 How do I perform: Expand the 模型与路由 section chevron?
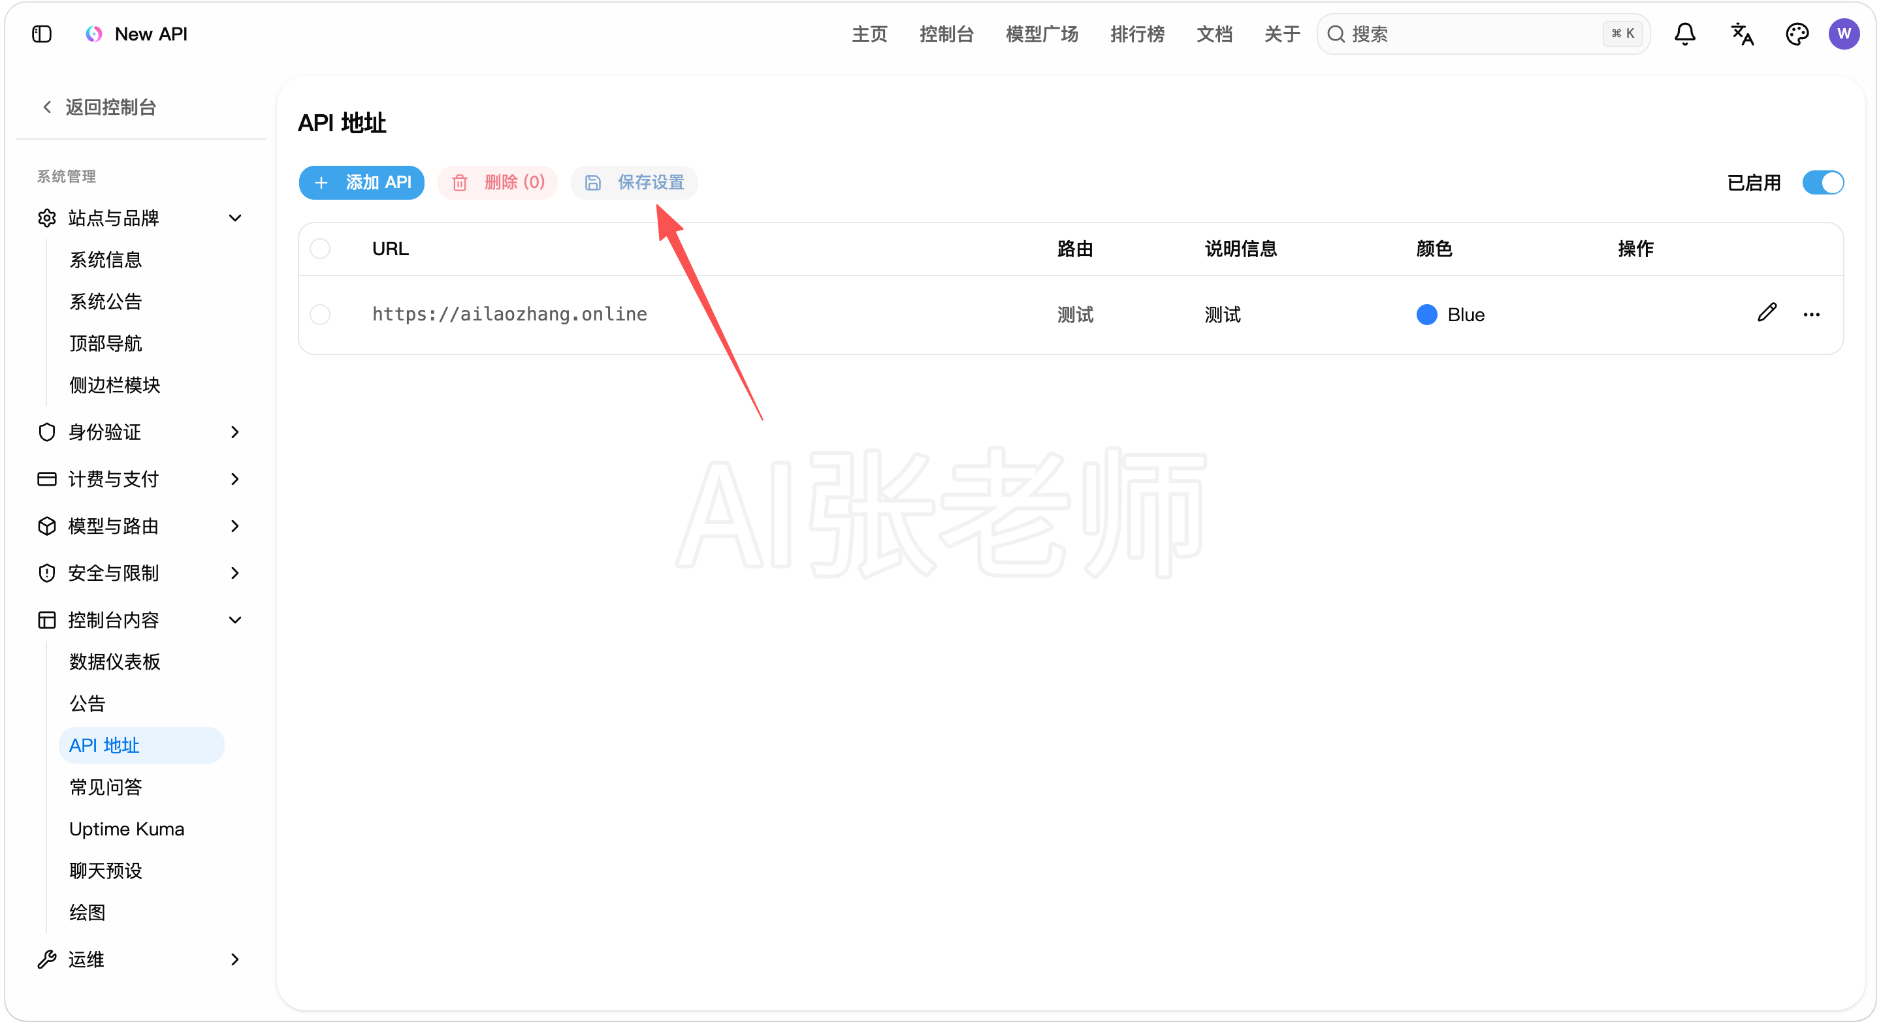tap(235, 526)
